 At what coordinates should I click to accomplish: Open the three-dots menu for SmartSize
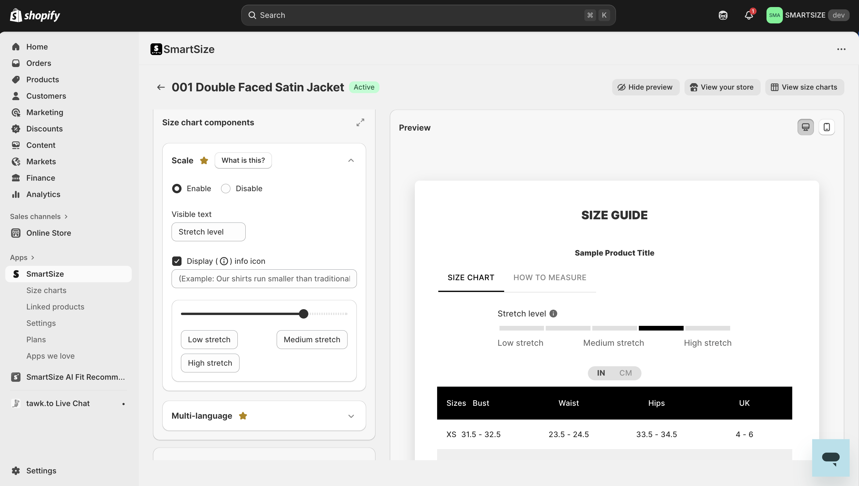pos(841,49)
